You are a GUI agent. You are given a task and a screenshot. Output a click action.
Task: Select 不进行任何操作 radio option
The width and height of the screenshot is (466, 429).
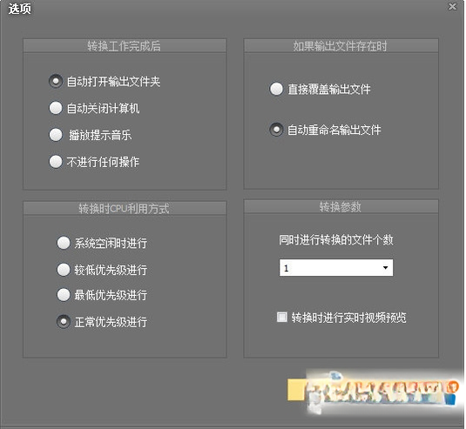(56, 162)
